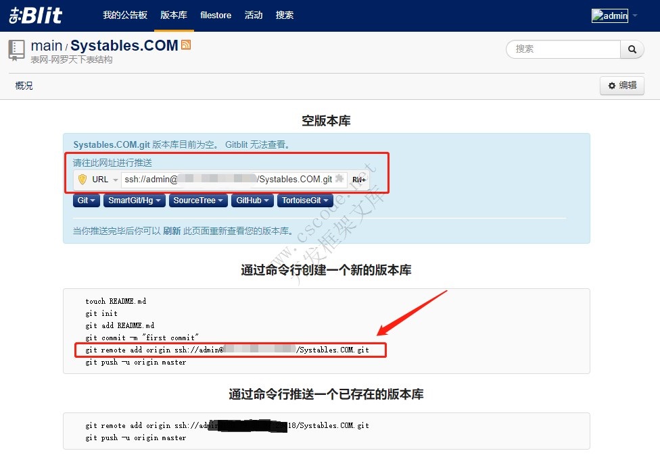
Task: Click the 'touch README.md' command line
Action: (116, 301)
